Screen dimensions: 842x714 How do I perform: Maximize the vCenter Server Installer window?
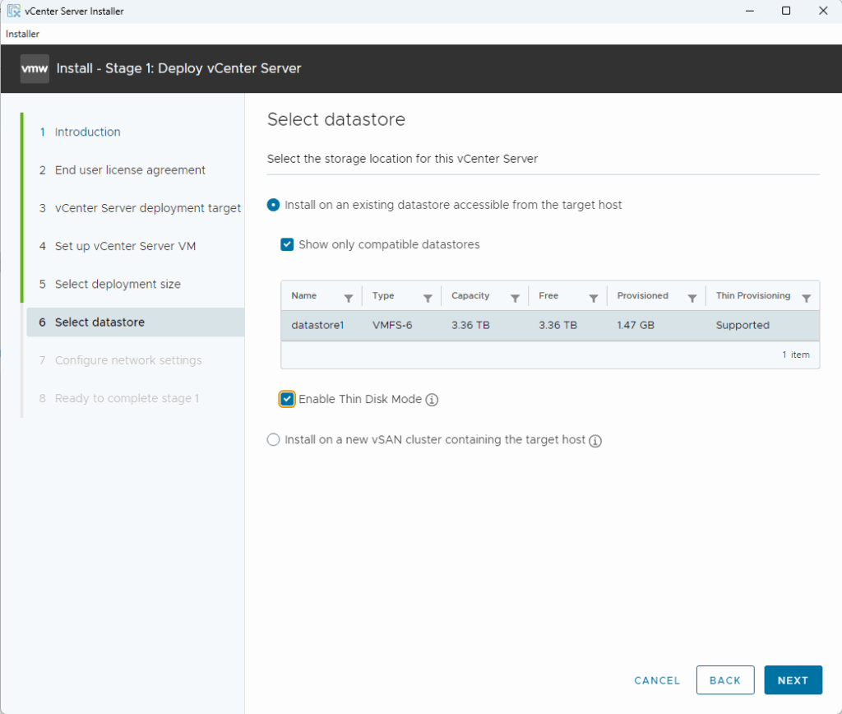(x=786, y=11)
